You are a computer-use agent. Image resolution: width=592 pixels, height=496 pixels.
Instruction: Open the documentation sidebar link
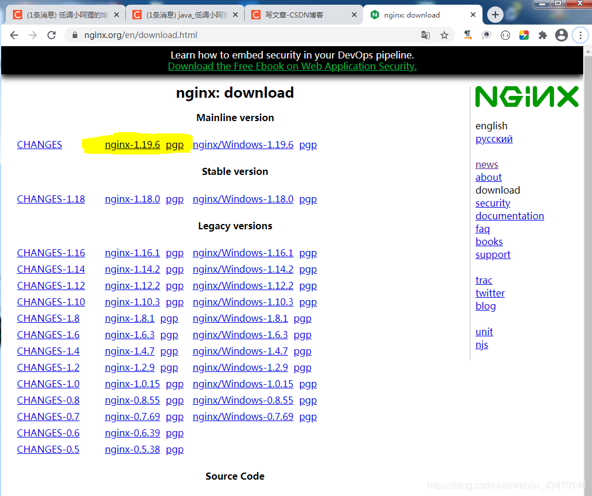point(509,216)
